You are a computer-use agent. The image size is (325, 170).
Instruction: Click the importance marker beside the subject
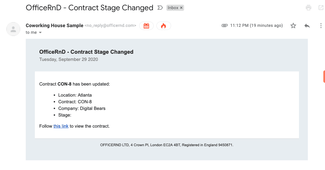point(160,8)
